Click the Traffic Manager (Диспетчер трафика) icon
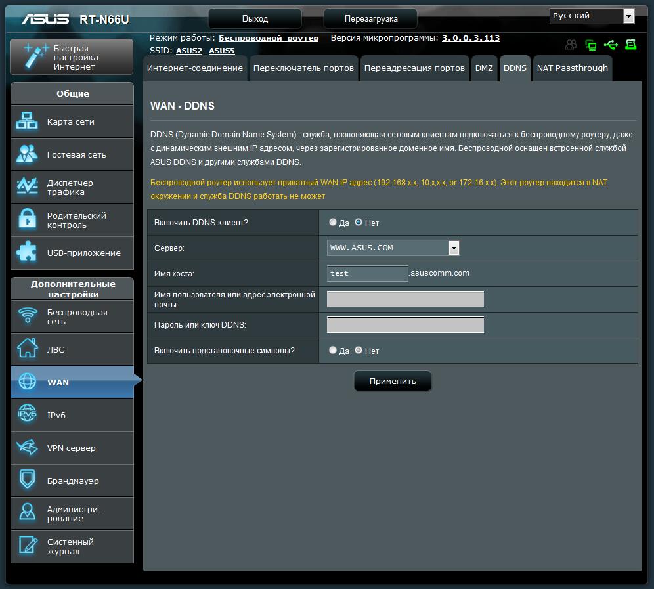Image resolution: width=654 pixels, height=589 pixels. tap(27, 186)
